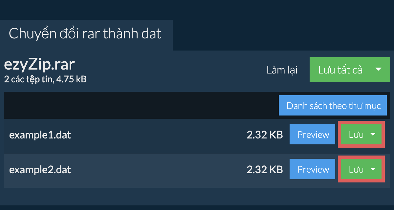Image resolution: width=394 pixels, height=210 pixels.
Task: Expand the 'Lưu tất cả' dropdown arrow
Action: 378,70
